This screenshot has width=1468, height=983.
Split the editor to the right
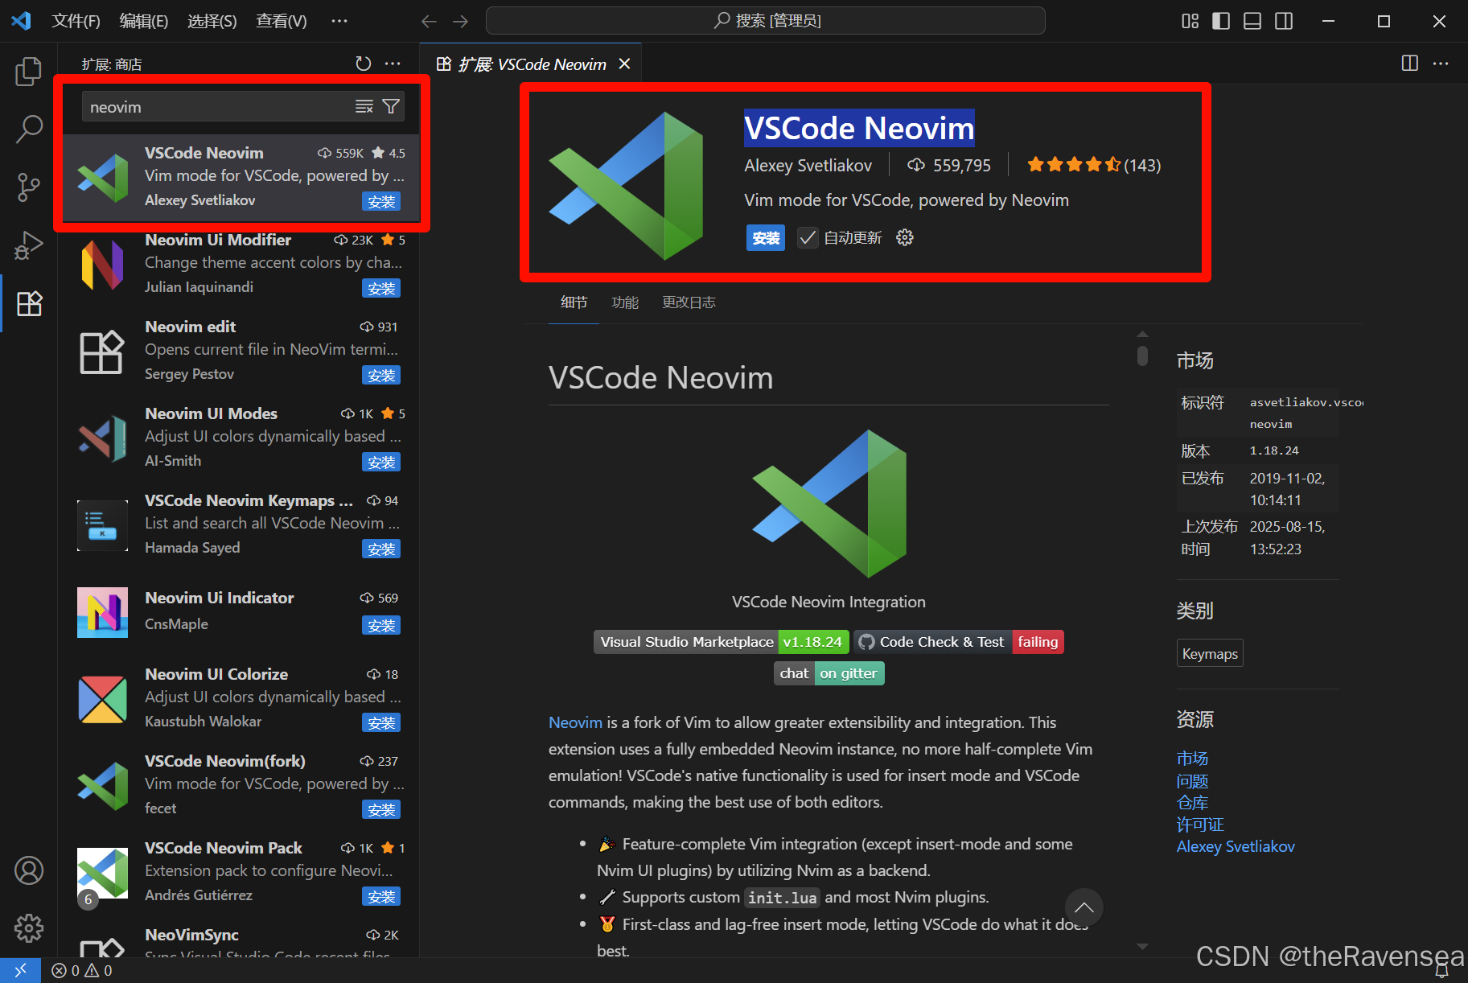(x=1410, y=63)
